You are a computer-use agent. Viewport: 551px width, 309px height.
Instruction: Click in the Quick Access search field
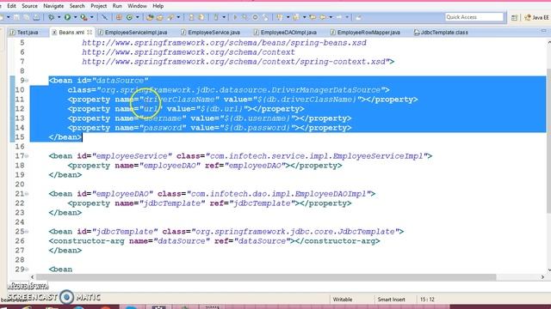tap(474, 17)
